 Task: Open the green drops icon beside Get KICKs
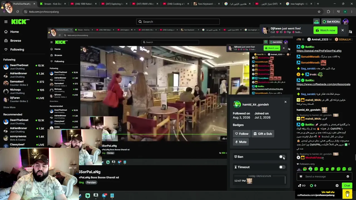click(317, 22)
